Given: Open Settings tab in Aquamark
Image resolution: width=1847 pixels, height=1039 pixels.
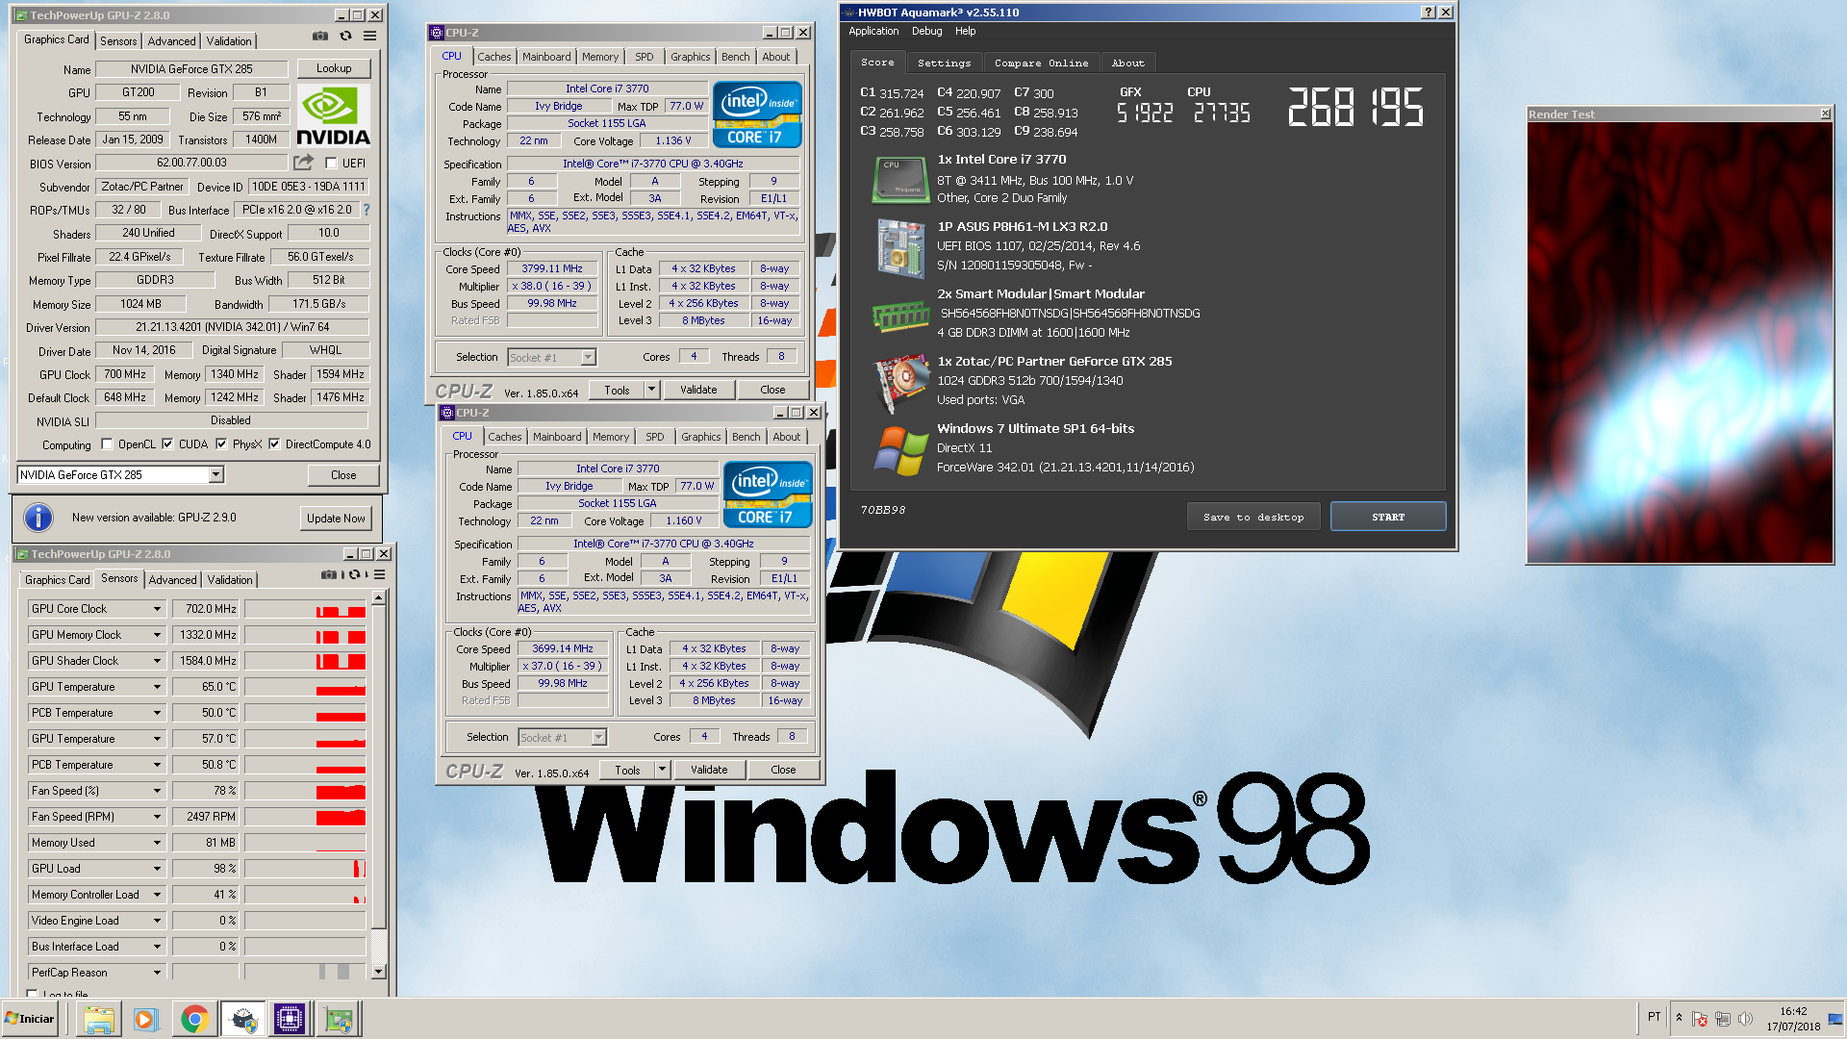Looking at the screenshot, I should tap(944, 63).
